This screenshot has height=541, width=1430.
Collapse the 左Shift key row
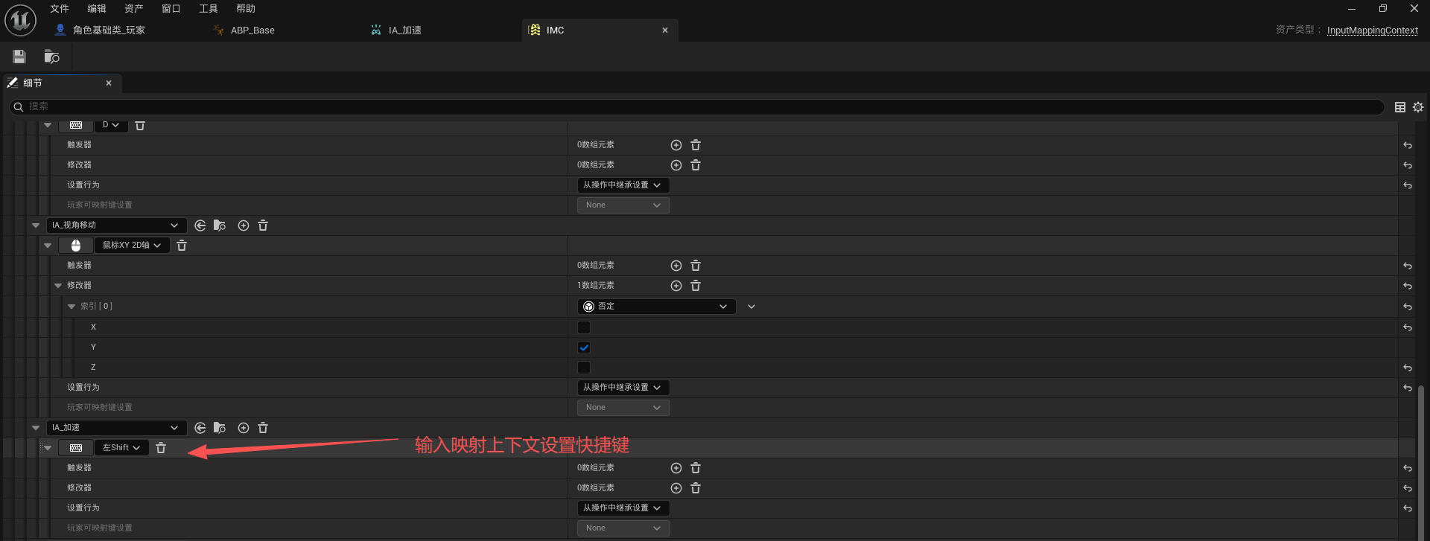(48, 448)
